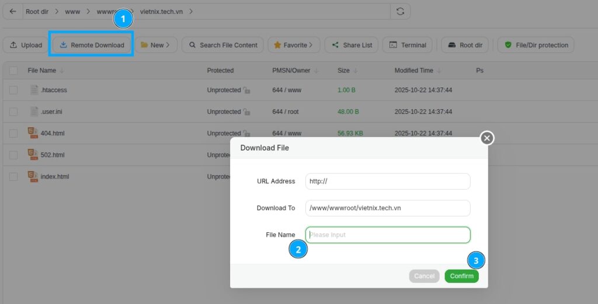Click the terminal window icon
The width and height of the screenshot is (598, 304).
[x=393, y=45]
